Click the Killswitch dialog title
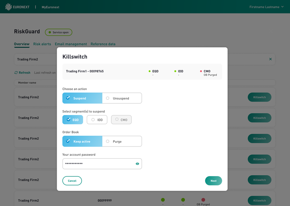 [x=75, y=57]
